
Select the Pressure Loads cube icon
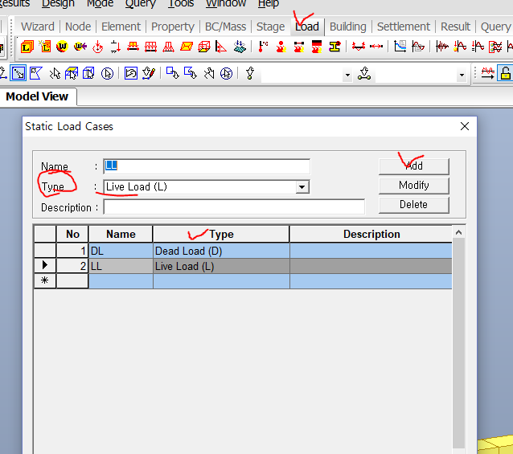(204, 47)
